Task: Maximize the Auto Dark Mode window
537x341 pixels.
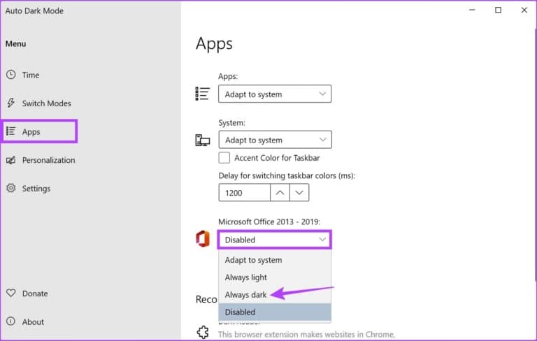Action: coord(499,10)
